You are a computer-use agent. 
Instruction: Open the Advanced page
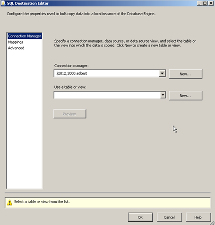point(16,48)
